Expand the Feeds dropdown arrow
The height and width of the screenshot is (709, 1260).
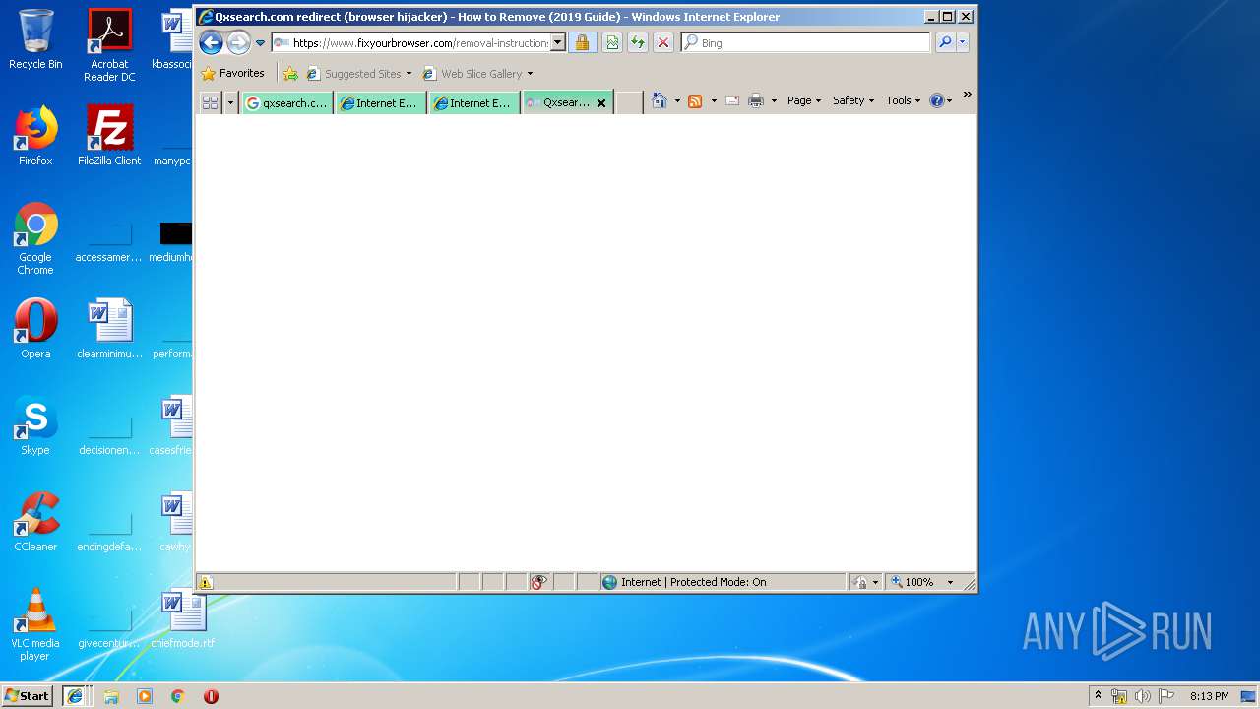click(714, 100)
